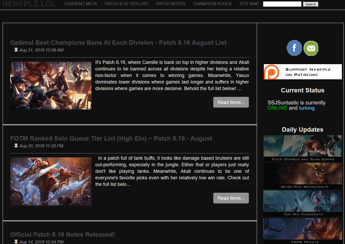Go to the NERFPLZ.LOL site logo
345x244 pixels.
29,4
